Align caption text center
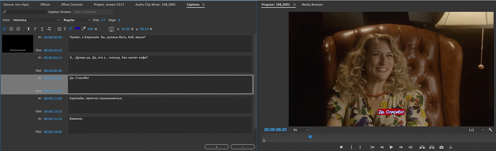496x151 pixels. (11, 29)
